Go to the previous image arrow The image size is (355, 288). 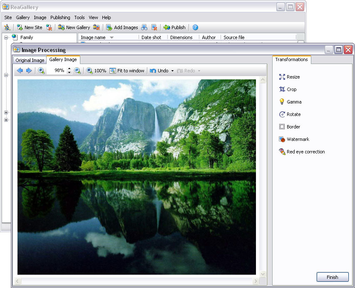(x=20, y=71)
